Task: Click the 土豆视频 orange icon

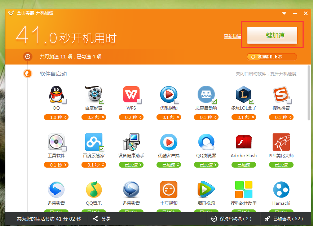Action: pyautogui.click(x=169, y=189)
